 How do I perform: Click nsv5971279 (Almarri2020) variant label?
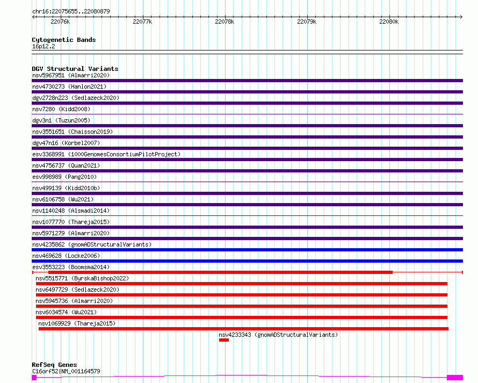click(x=71, y=233)
